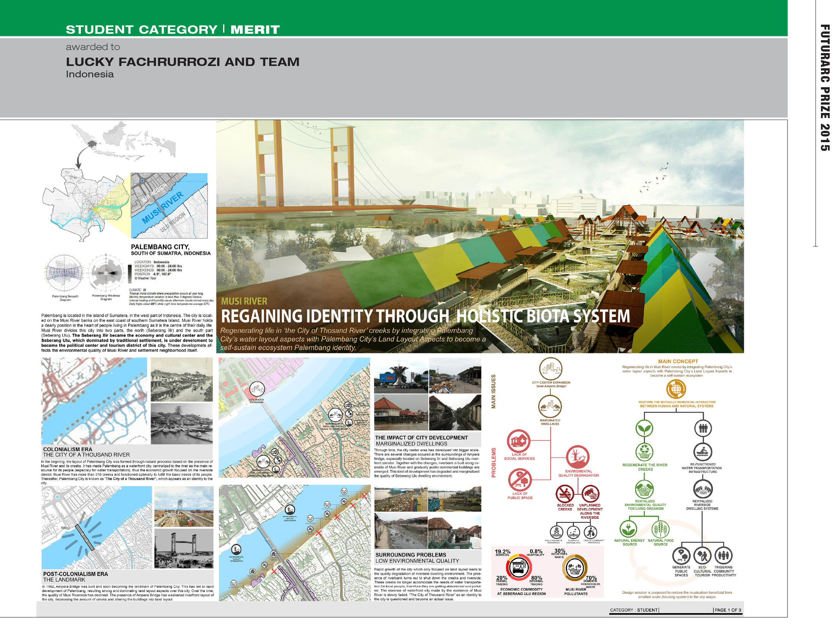Click the group of people icon above the boat circle
The height and width of the screenshot is (632, 835).
coord(703,428)
